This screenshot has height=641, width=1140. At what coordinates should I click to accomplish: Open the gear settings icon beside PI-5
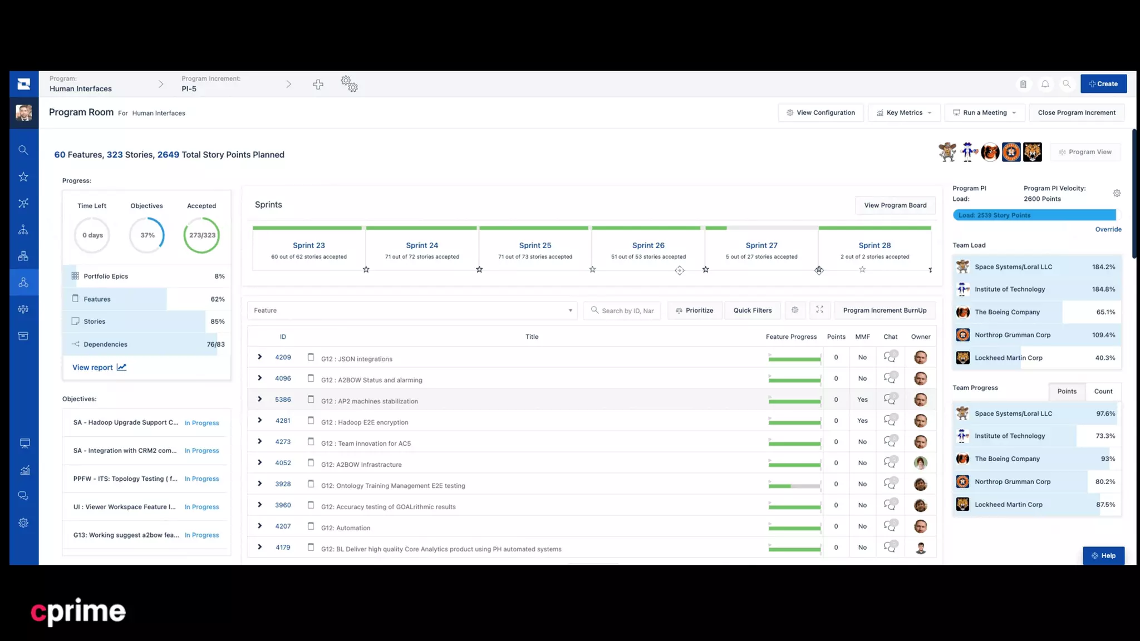tap(349, 84)
